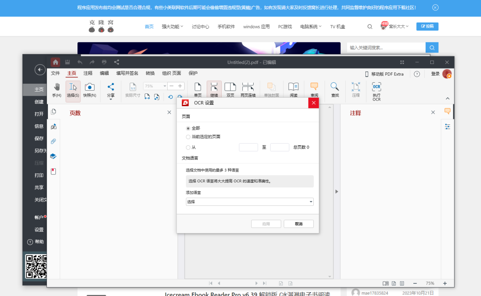
Task: Click 设置 (Settings) in the dark sidebar
Action: point(39,229)
